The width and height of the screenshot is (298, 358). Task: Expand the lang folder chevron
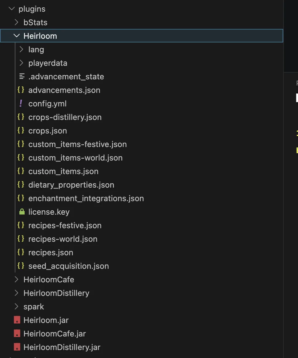tap(21, 49)
